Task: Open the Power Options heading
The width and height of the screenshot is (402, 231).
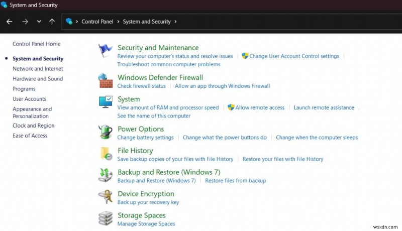Action: pyautogui.click(x=141, y=129)
